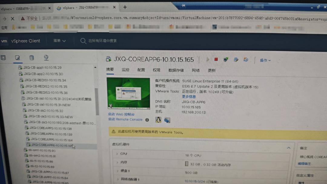The height and width of the screenshot is (184, 327).
Task: Click the 在所有环境中搜索 search field
Action: (102, 41)
